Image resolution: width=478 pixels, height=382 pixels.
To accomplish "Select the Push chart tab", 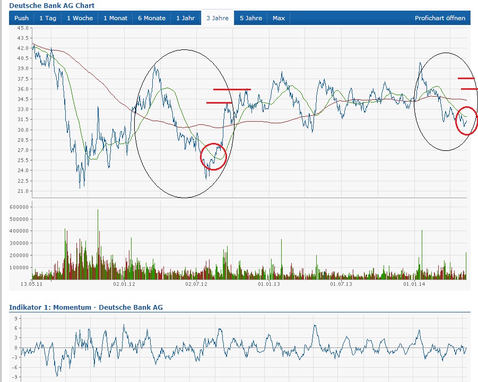I will tap(21, 18).
